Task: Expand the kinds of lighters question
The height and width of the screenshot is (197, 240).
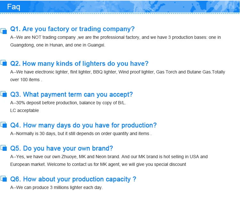Action: tap(79, 64)
